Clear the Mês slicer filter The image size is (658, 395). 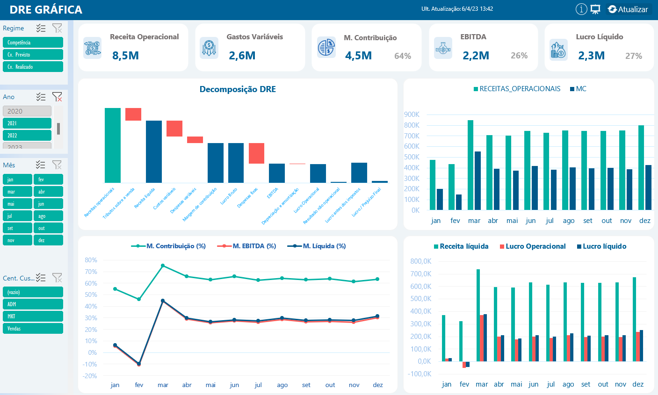pyautogui.click(x=57, y=165)
